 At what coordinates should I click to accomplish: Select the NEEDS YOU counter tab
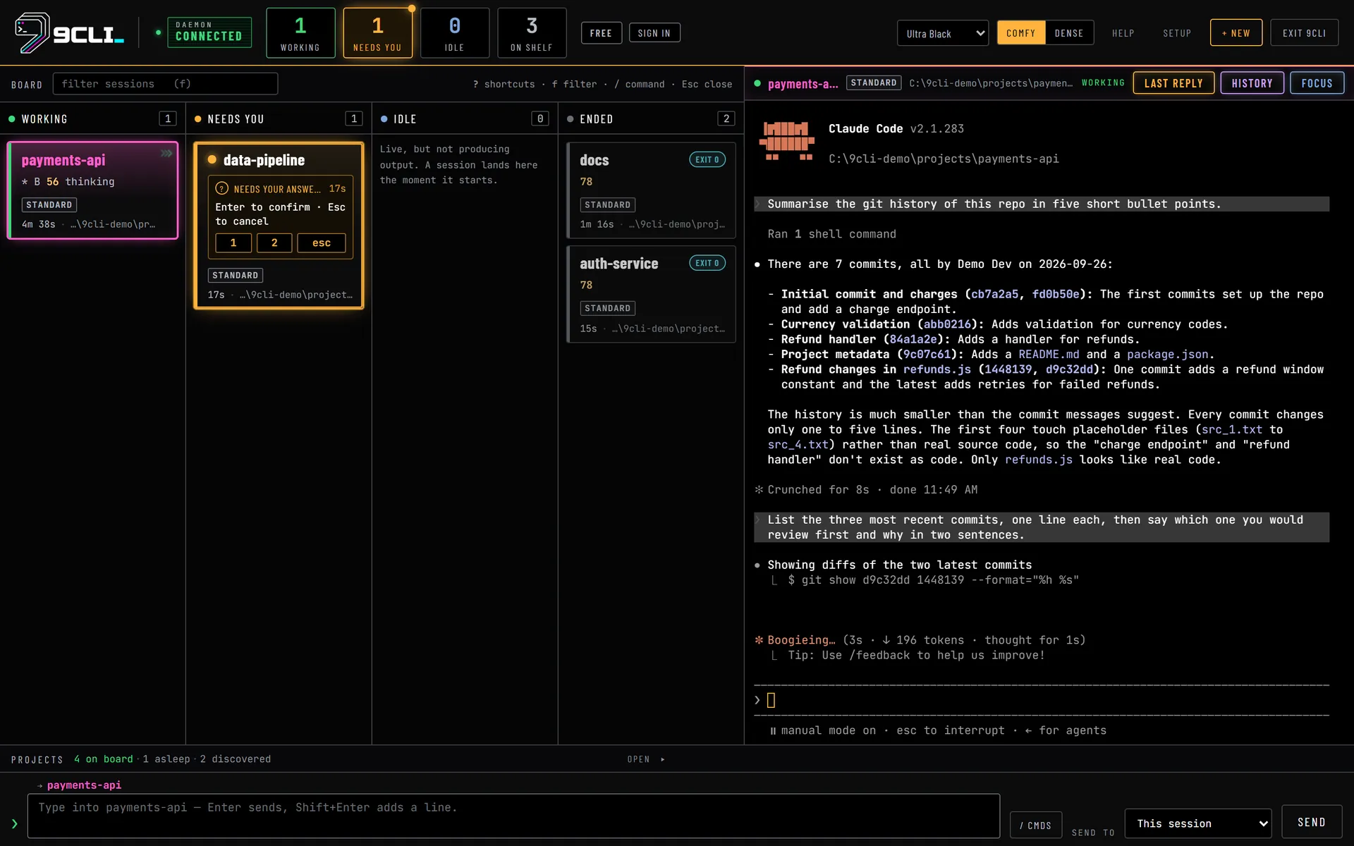377,33
